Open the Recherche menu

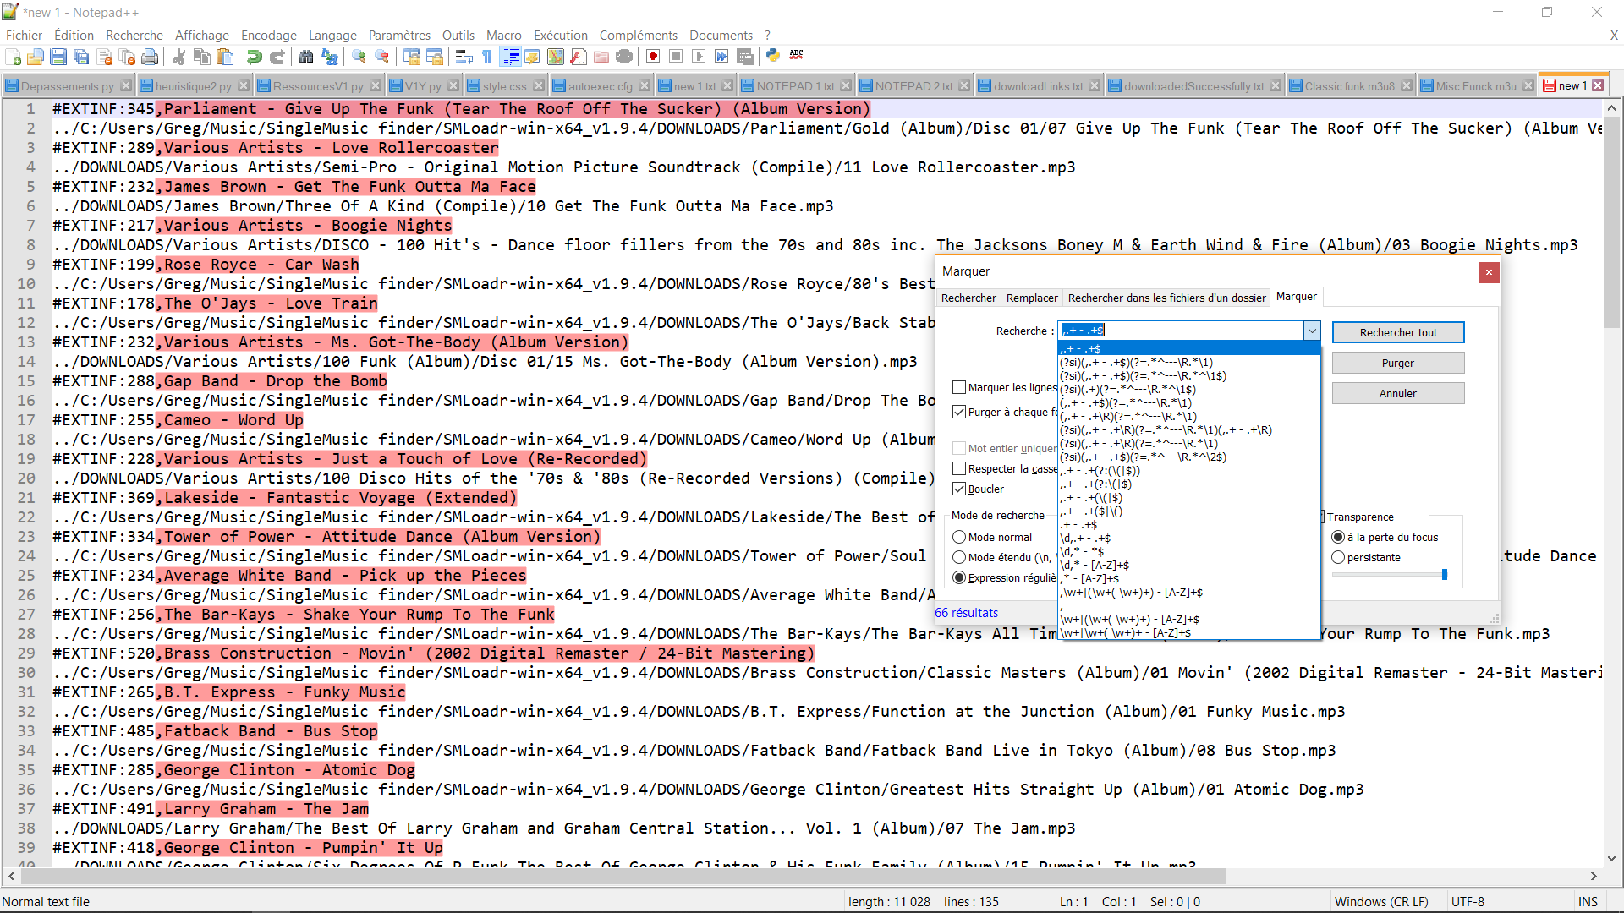(x=134, y=35)
